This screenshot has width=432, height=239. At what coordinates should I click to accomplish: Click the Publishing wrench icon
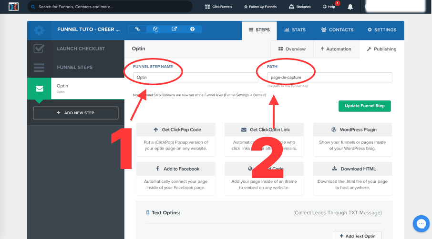click(x=369, y=49)
